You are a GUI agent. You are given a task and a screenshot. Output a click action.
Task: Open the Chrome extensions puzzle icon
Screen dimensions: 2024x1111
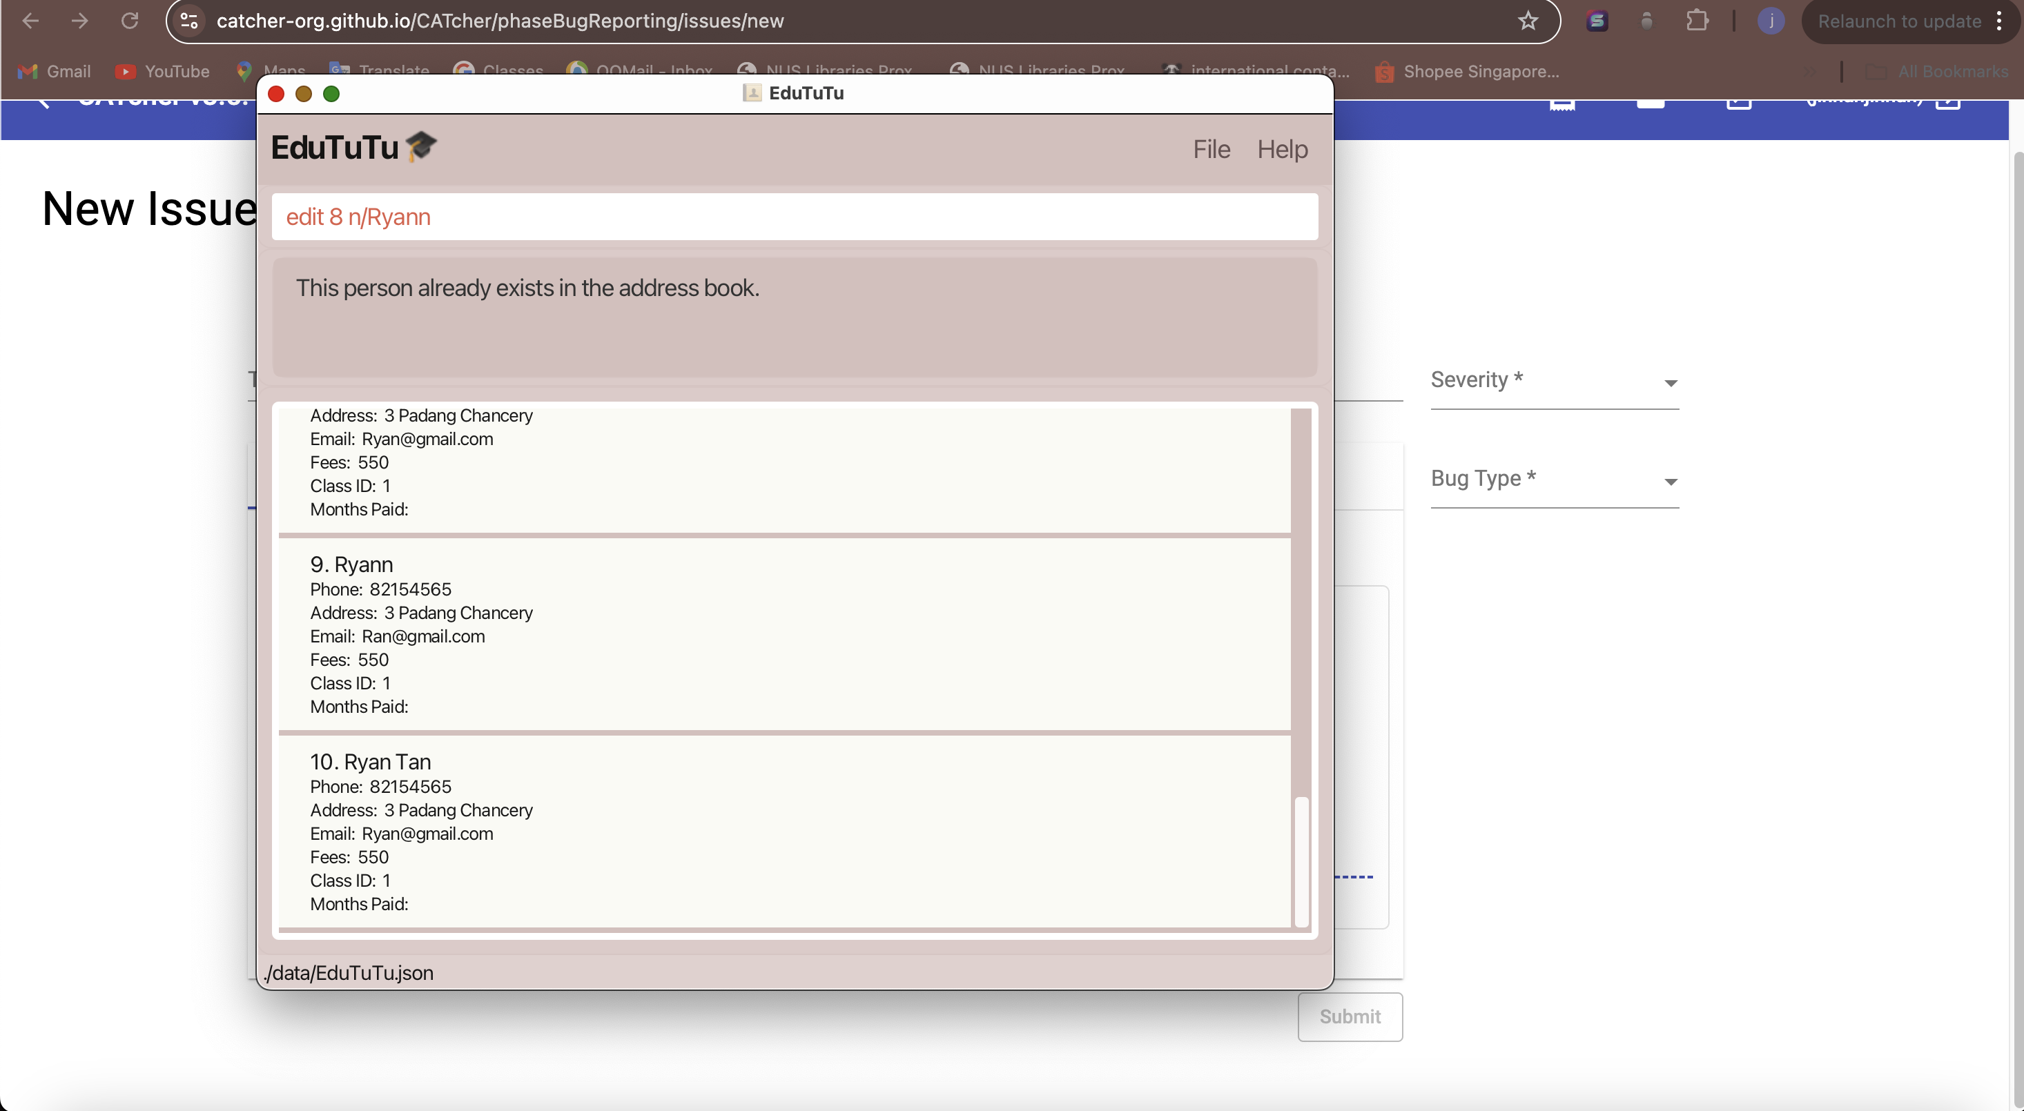tap(1697, 21)
